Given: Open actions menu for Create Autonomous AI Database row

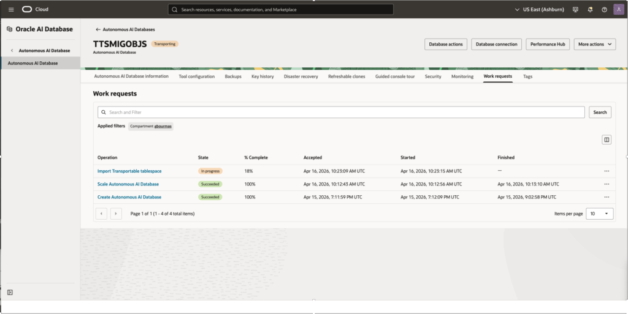Looking at the screenshot, I should (x=607, y=197).
